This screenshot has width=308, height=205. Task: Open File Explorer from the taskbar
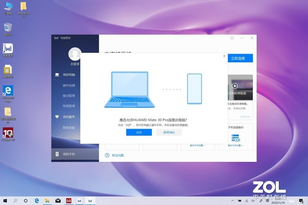coord(47,201)
